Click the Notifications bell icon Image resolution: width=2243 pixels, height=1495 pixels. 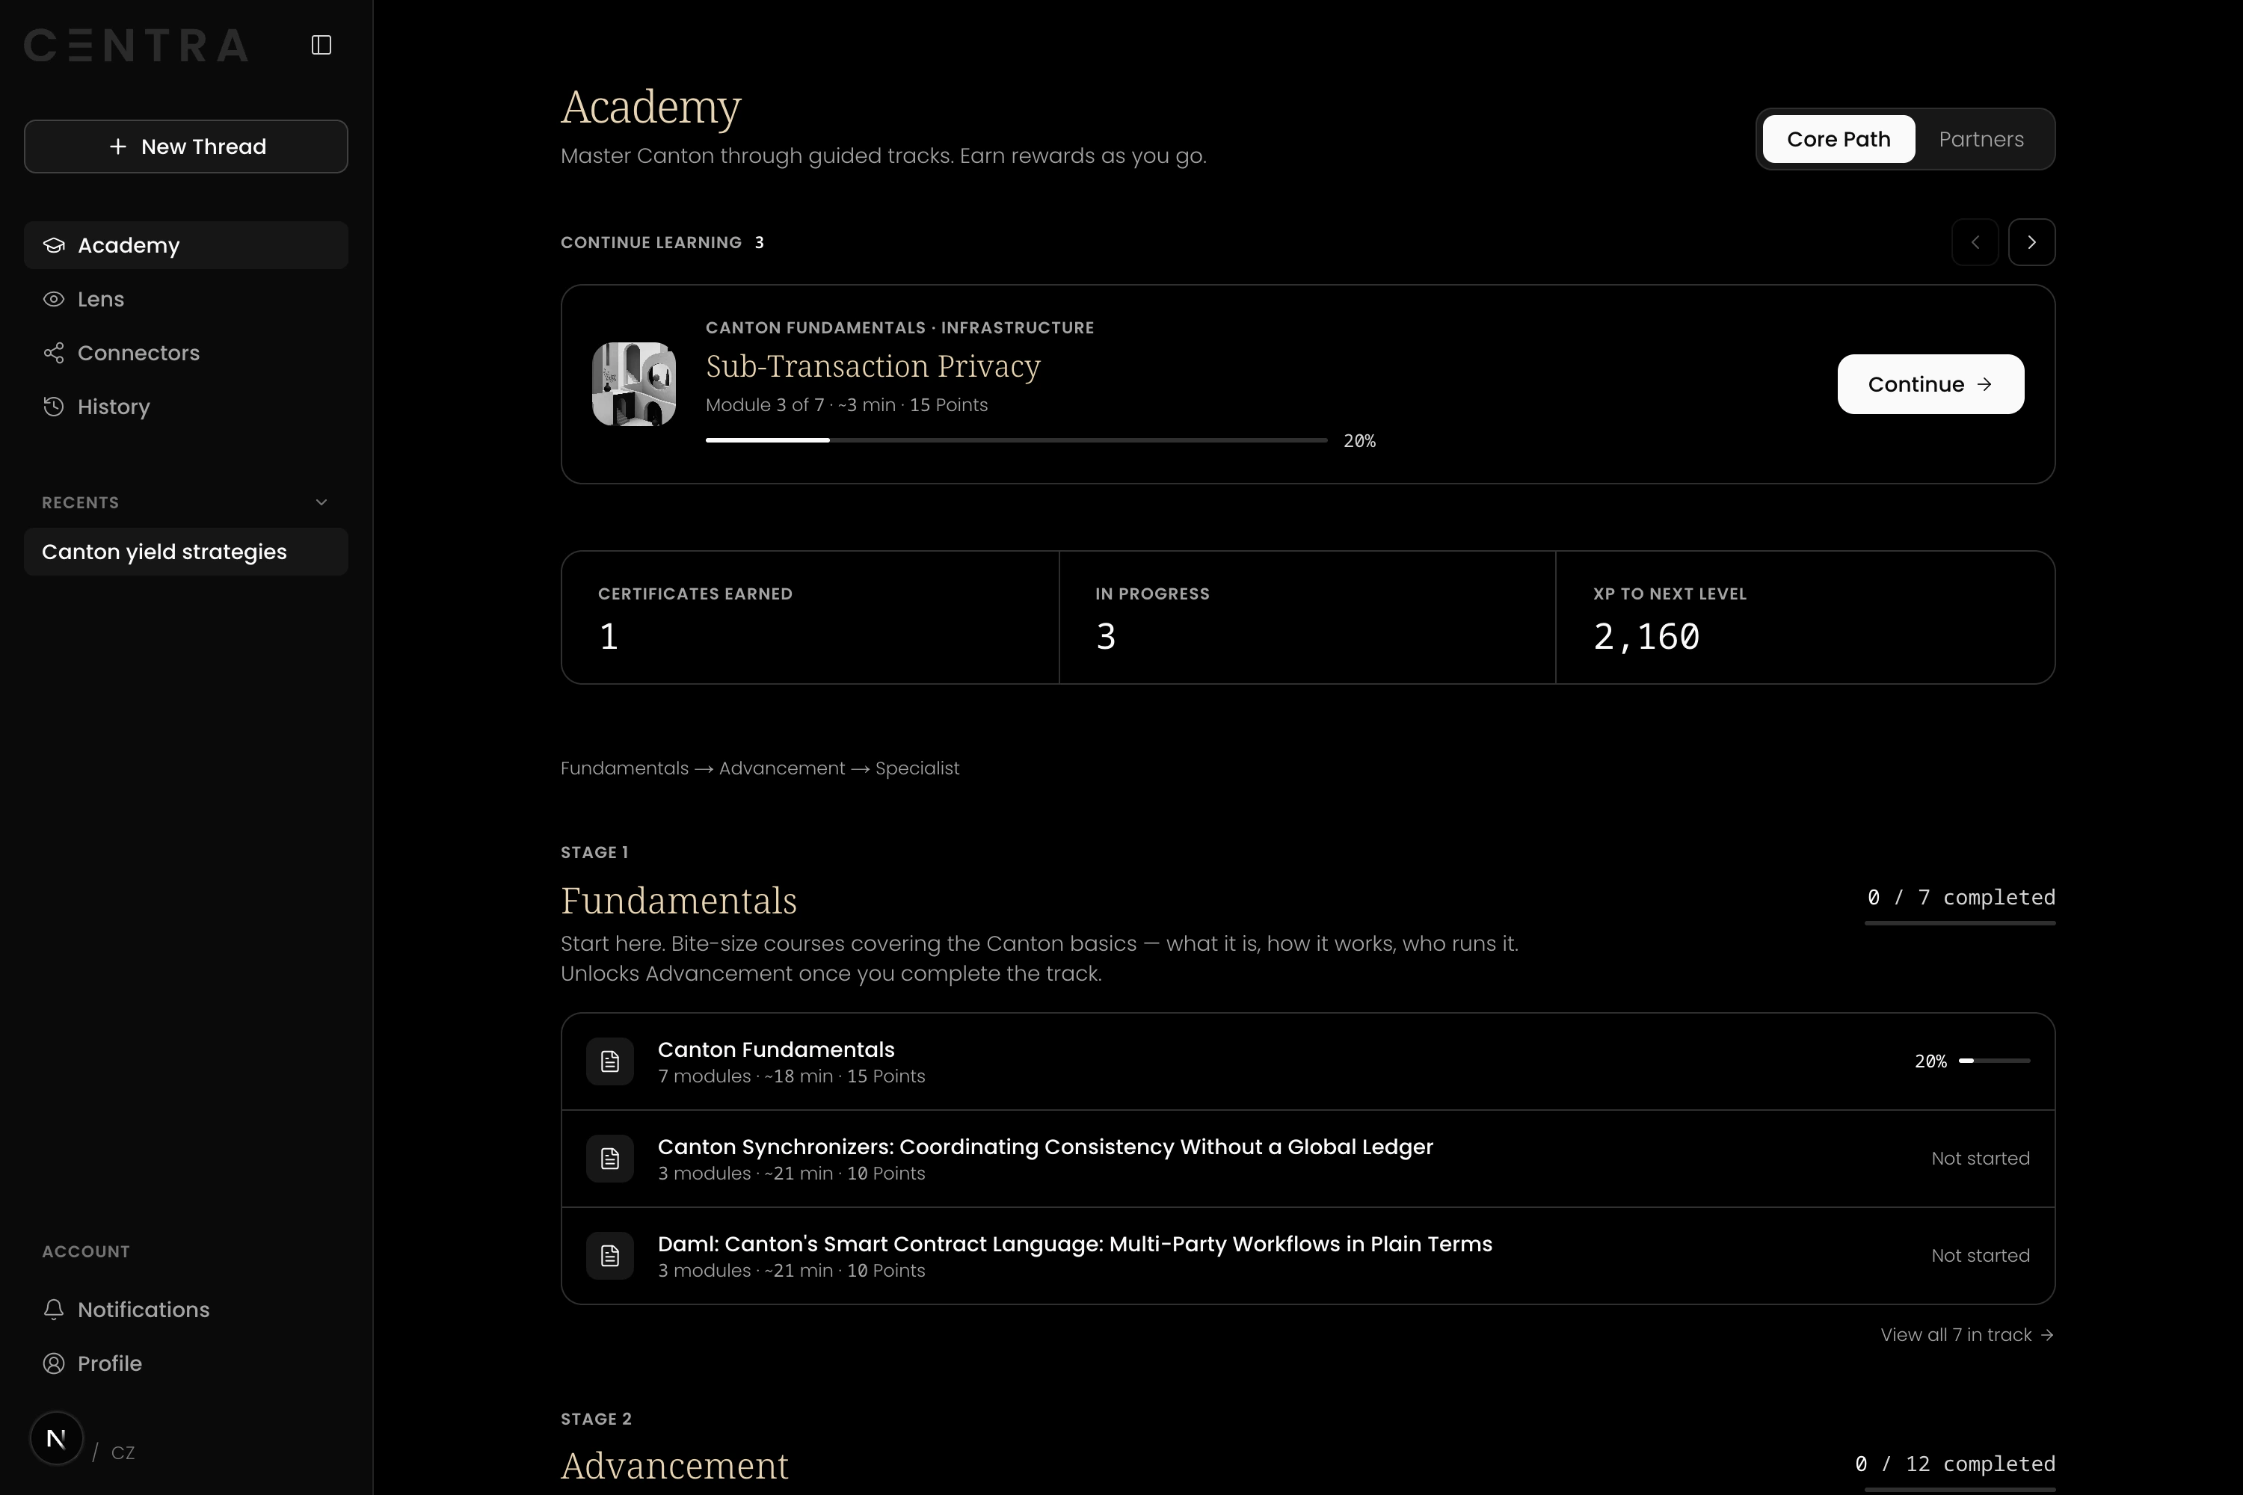coord(55,1309)
